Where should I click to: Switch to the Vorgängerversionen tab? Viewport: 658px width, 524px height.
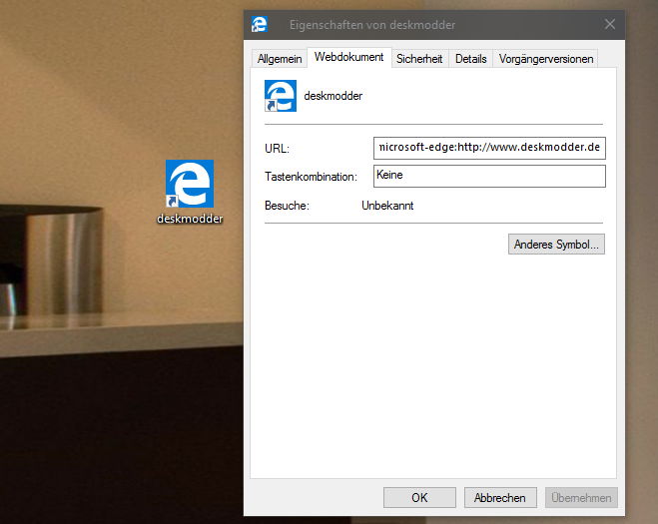[546, 59]
